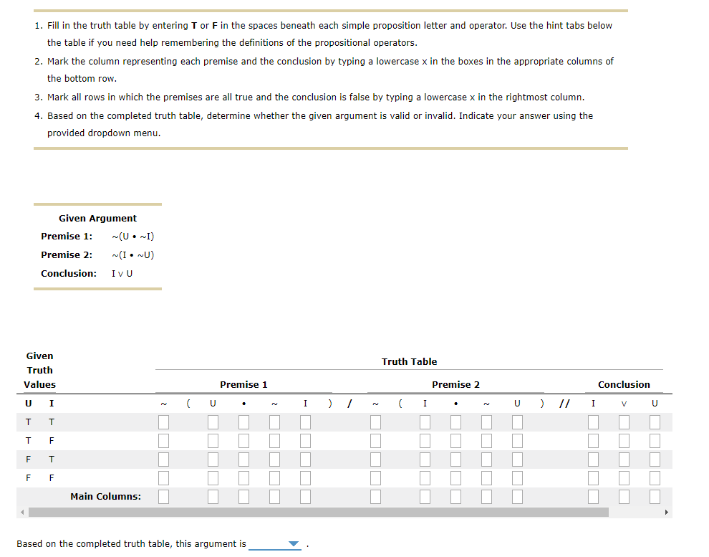Screen dimensions: 709x557
Task: Click the dot operator box in Premise 2, row TF
Action: (x=455, y=440)
